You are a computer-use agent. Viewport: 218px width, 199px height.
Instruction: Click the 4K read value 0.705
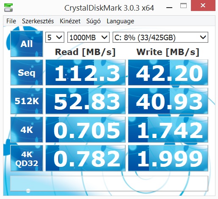point(86,130)
